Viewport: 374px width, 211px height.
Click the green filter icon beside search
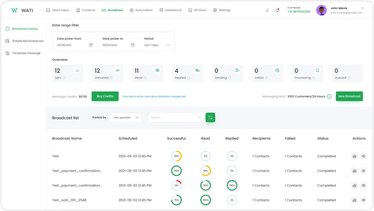(210, 118)
